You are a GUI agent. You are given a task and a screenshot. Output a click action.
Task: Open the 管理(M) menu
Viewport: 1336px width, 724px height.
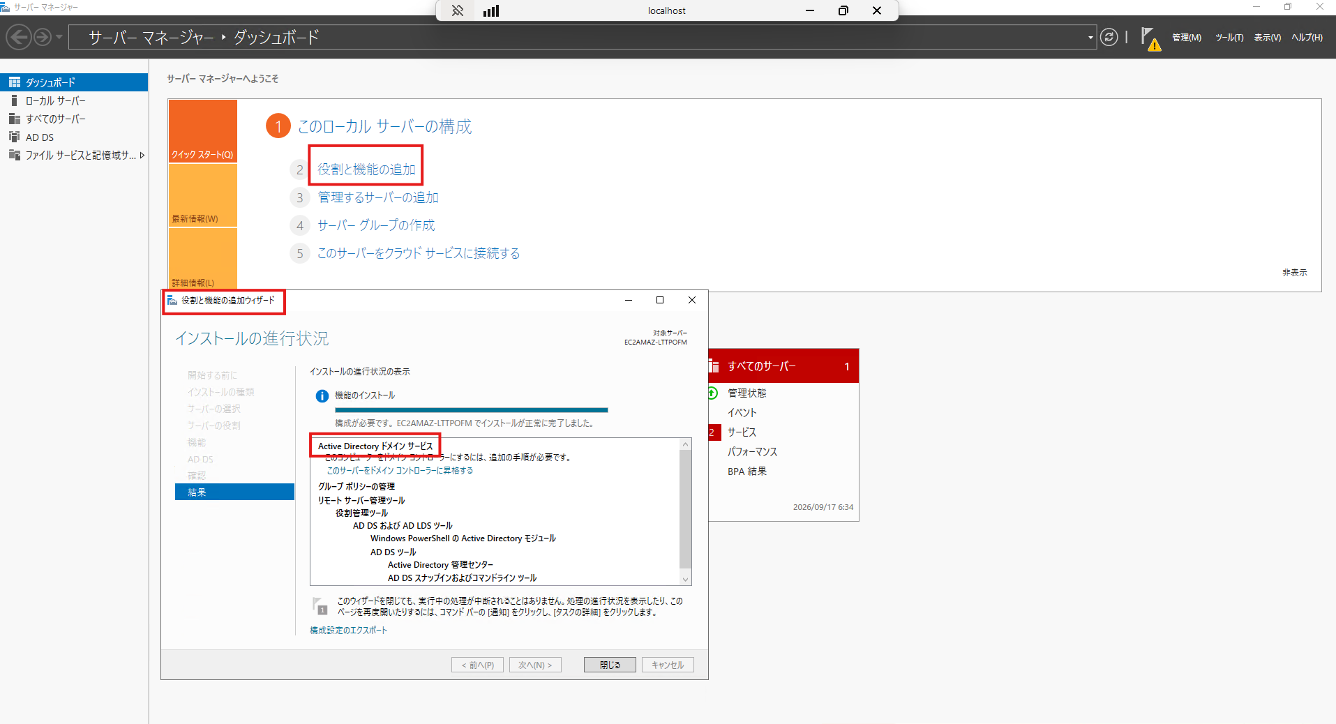coord(1186,38)
